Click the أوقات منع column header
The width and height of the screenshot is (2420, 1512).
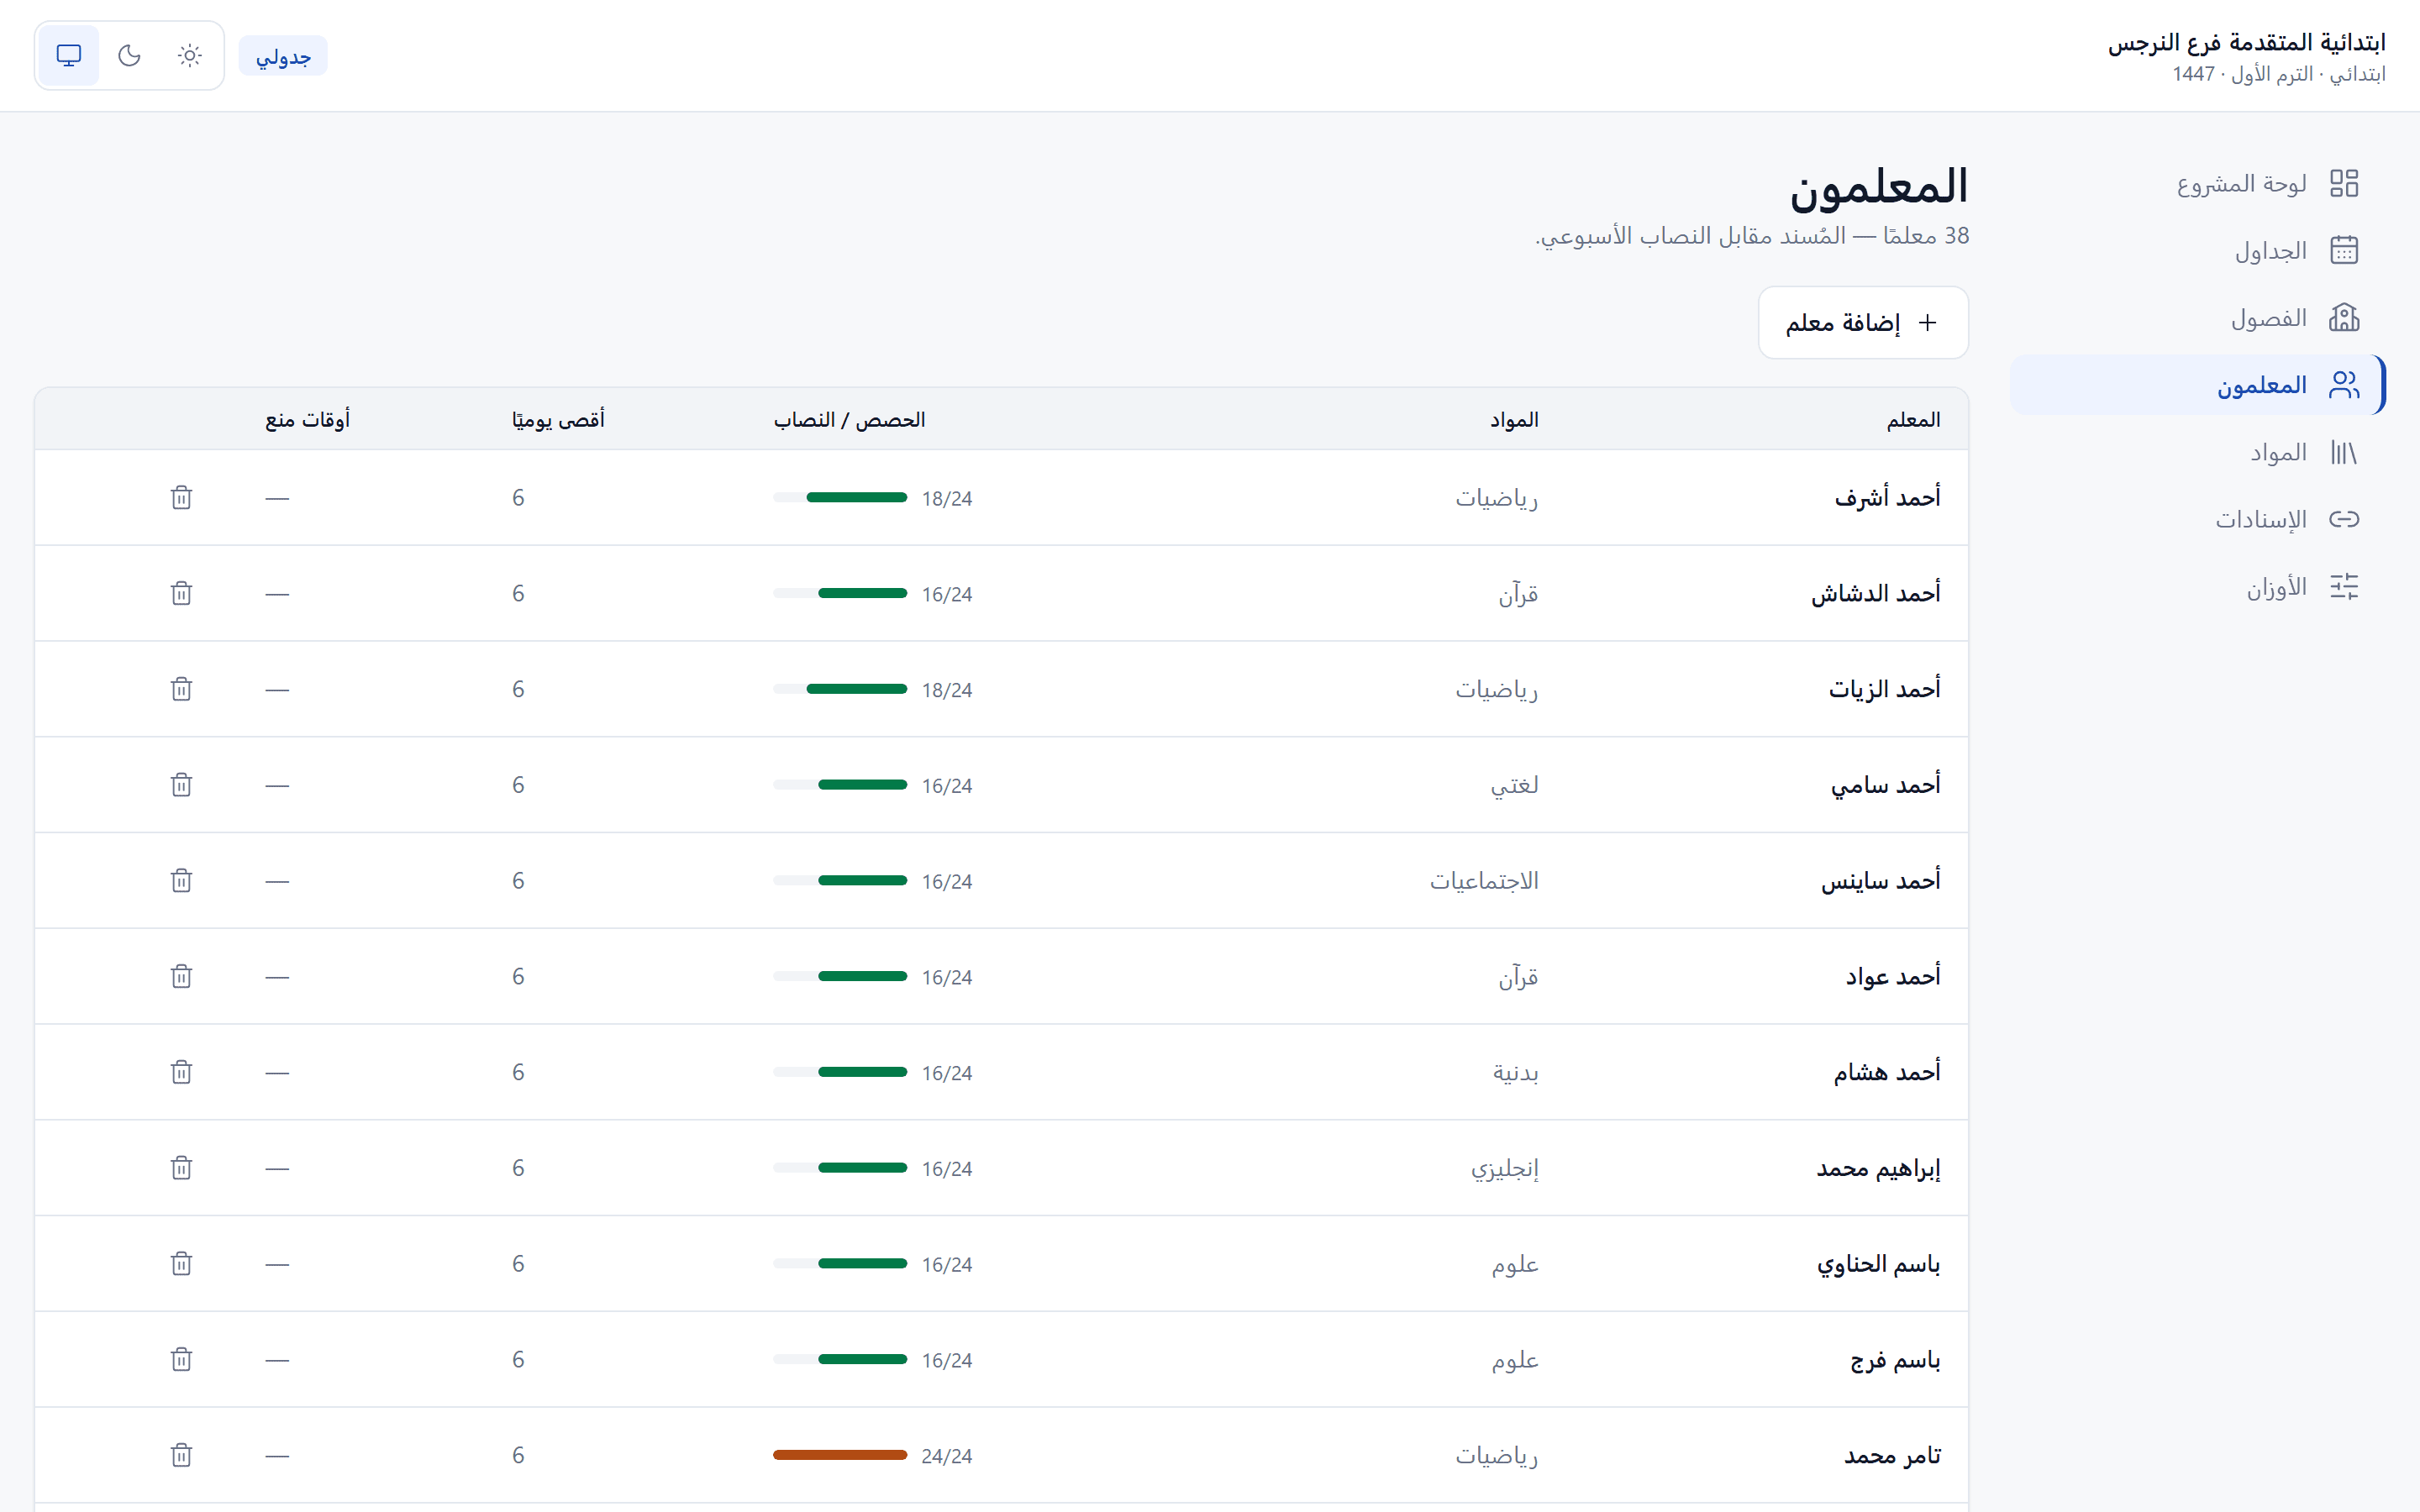(x=307, y=420)
